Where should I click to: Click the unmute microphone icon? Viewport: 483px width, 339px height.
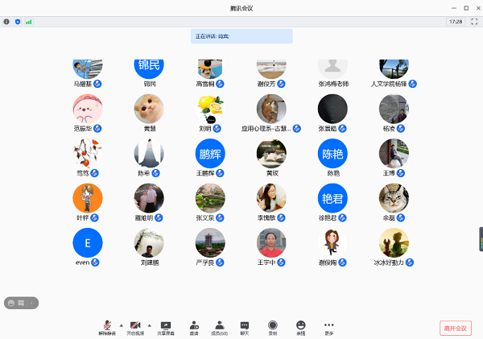(107, 325)
